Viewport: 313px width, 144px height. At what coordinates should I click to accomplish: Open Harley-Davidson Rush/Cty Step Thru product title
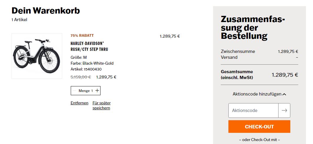click(89, 46)
